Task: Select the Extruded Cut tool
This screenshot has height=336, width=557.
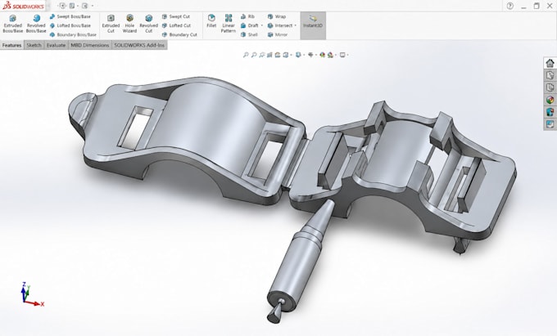Action: pyautogui.click(x=111, y=24)
